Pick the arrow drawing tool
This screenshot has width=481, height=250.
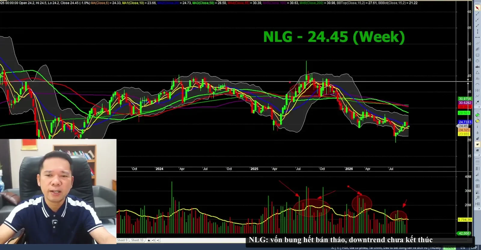point(477,102)
